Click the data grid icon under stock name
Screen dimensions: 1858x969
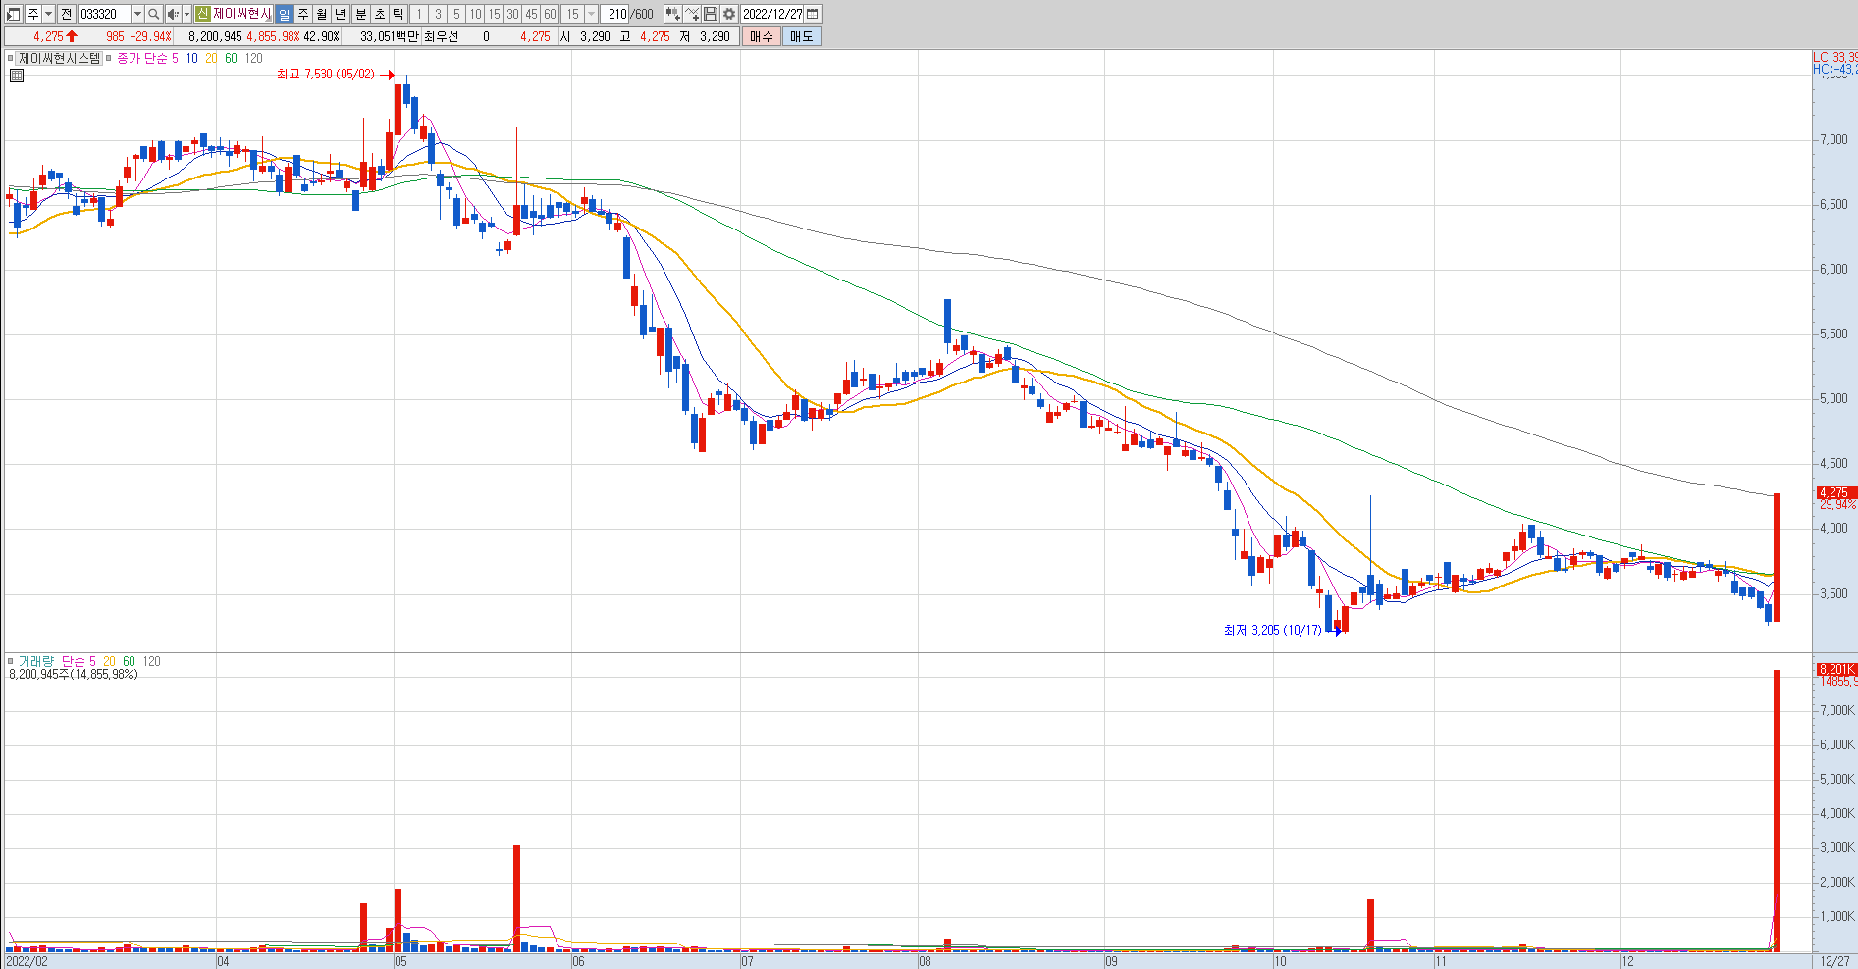(x=16, y=75)
